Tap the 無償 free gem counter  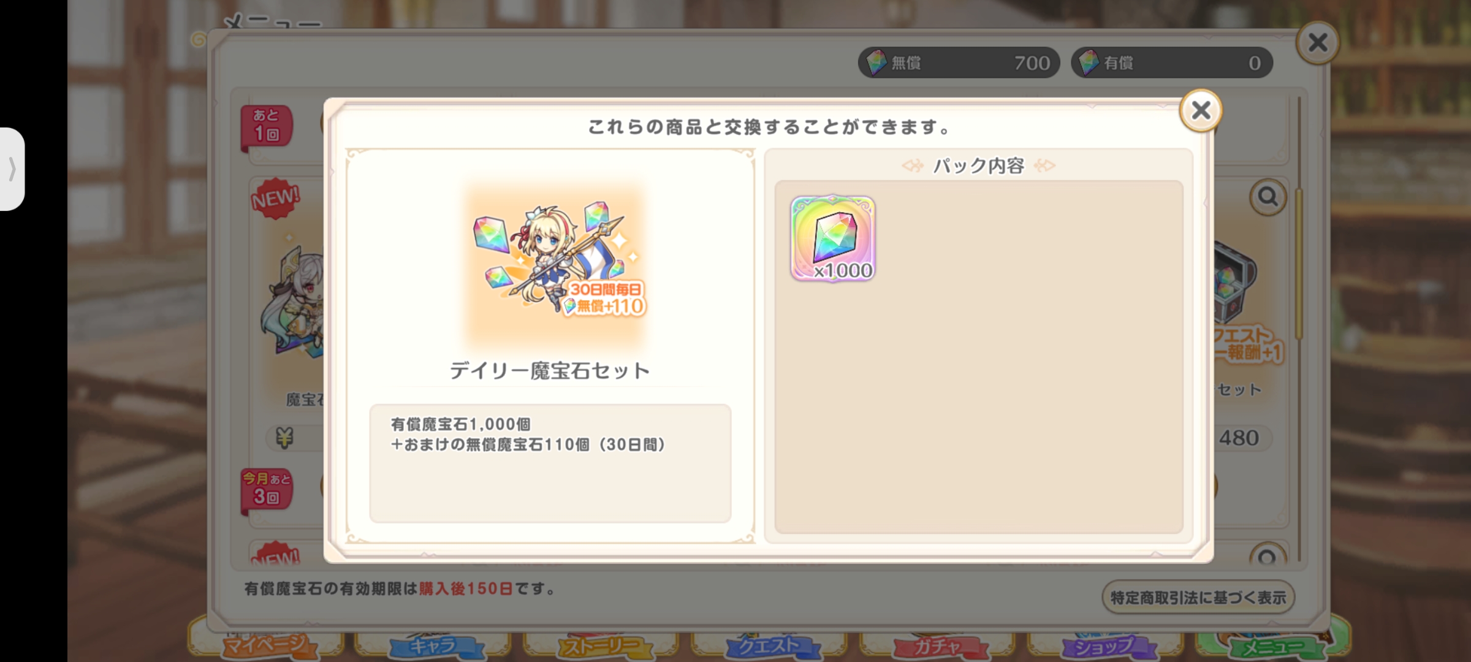point(959,63)
